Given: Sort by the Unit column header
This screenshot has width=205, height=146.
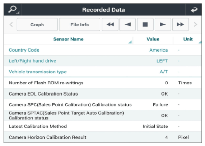Looking at the screenshot, I should pos(188,39).
